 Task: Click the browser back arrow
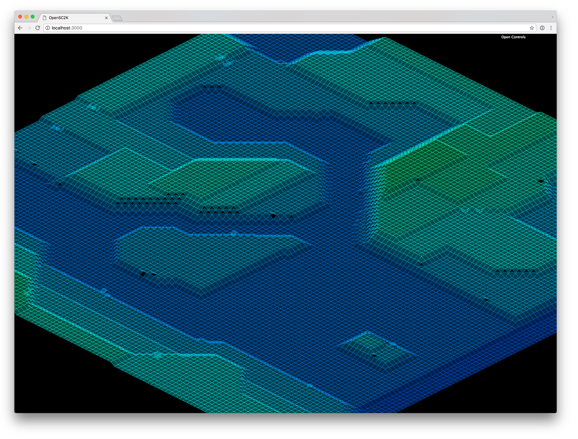(x=20, y=28)
